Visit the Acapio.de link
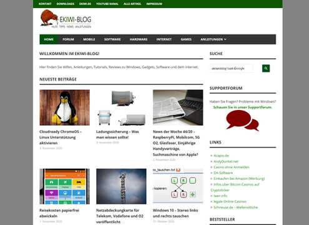Screen dimensions: 309x225 [x=221, y=156]
